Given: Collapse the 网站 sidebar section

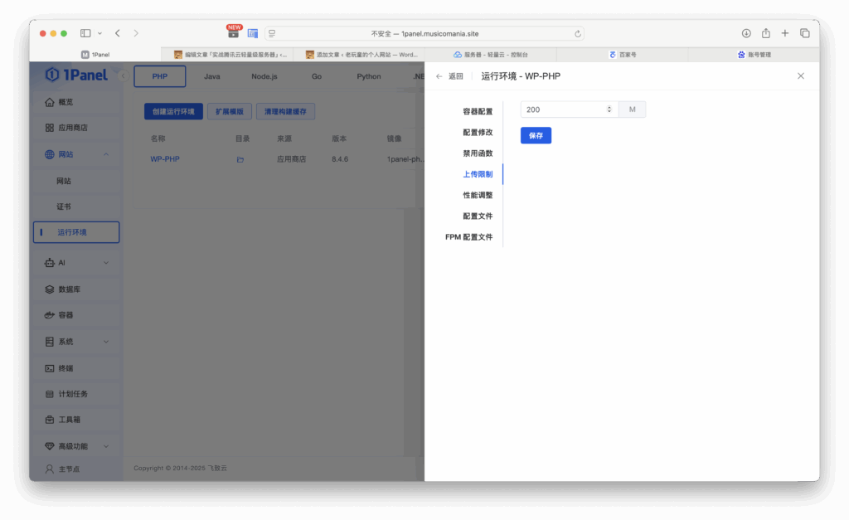Looking at the screenshot, I should 105,154.
